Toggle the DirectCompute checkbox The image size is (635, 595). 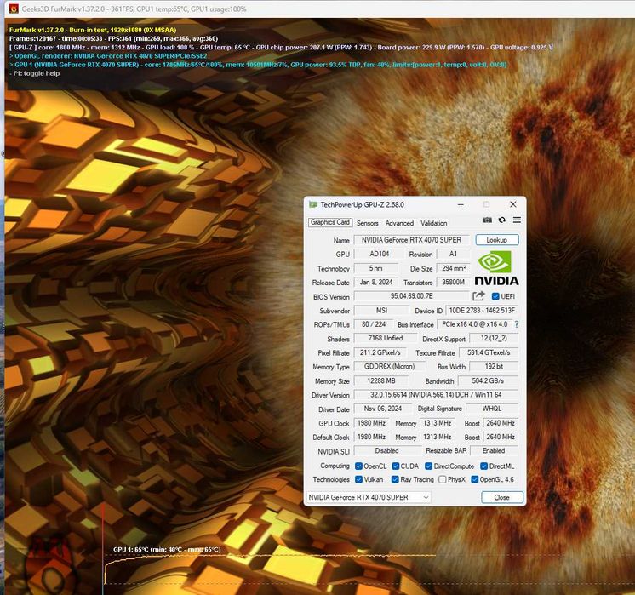click(x=428, y=466)
